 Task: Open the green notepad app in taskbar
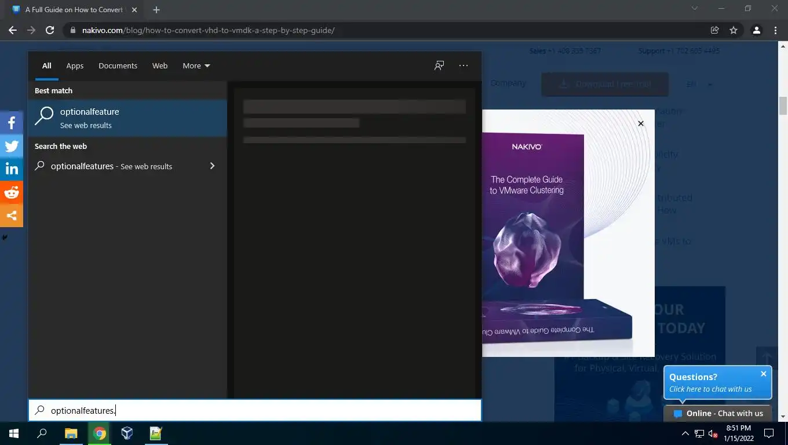pos(156,433)
